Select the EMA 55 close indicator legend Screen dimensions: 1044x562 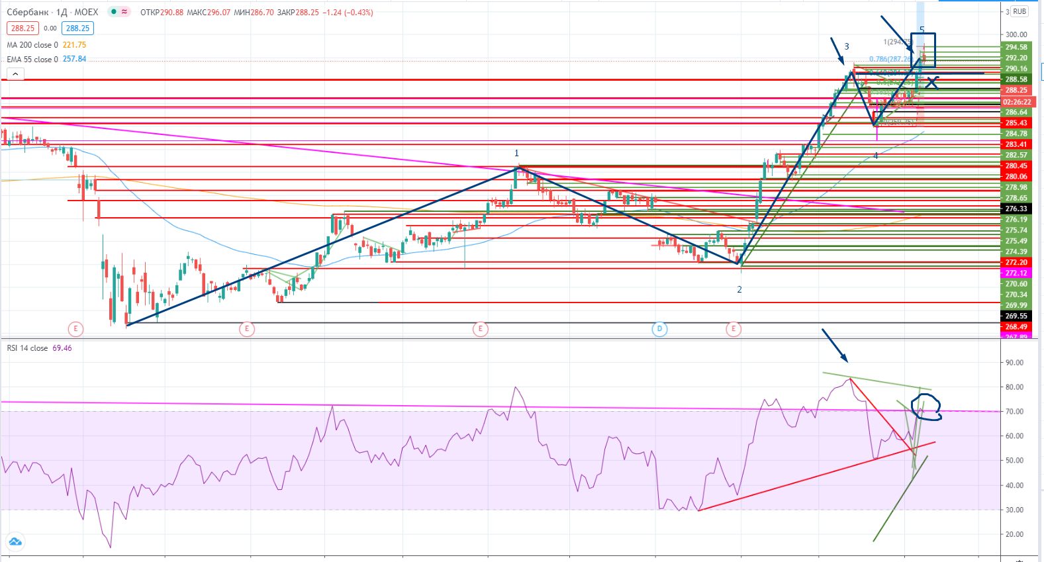click(x=32, y=60)
